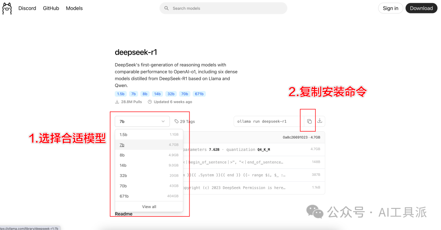The width and height of the screenshot is (441, 230).
Task: Select the 8b blue tag badge
Action: pyautogui.click(x=145, y=94)
